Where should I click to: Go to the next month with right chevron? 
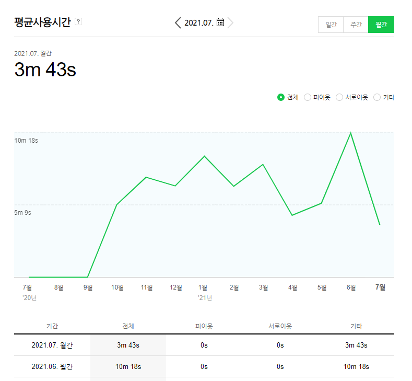(230, 23)
